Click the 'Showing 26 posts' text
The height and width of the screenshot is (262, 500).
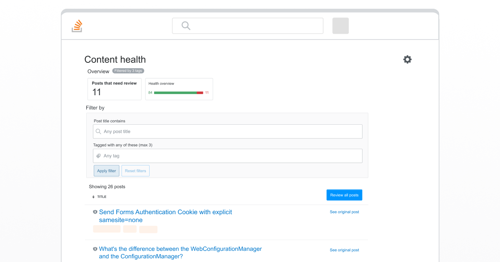pyautogui.click(x=107, y=187)
